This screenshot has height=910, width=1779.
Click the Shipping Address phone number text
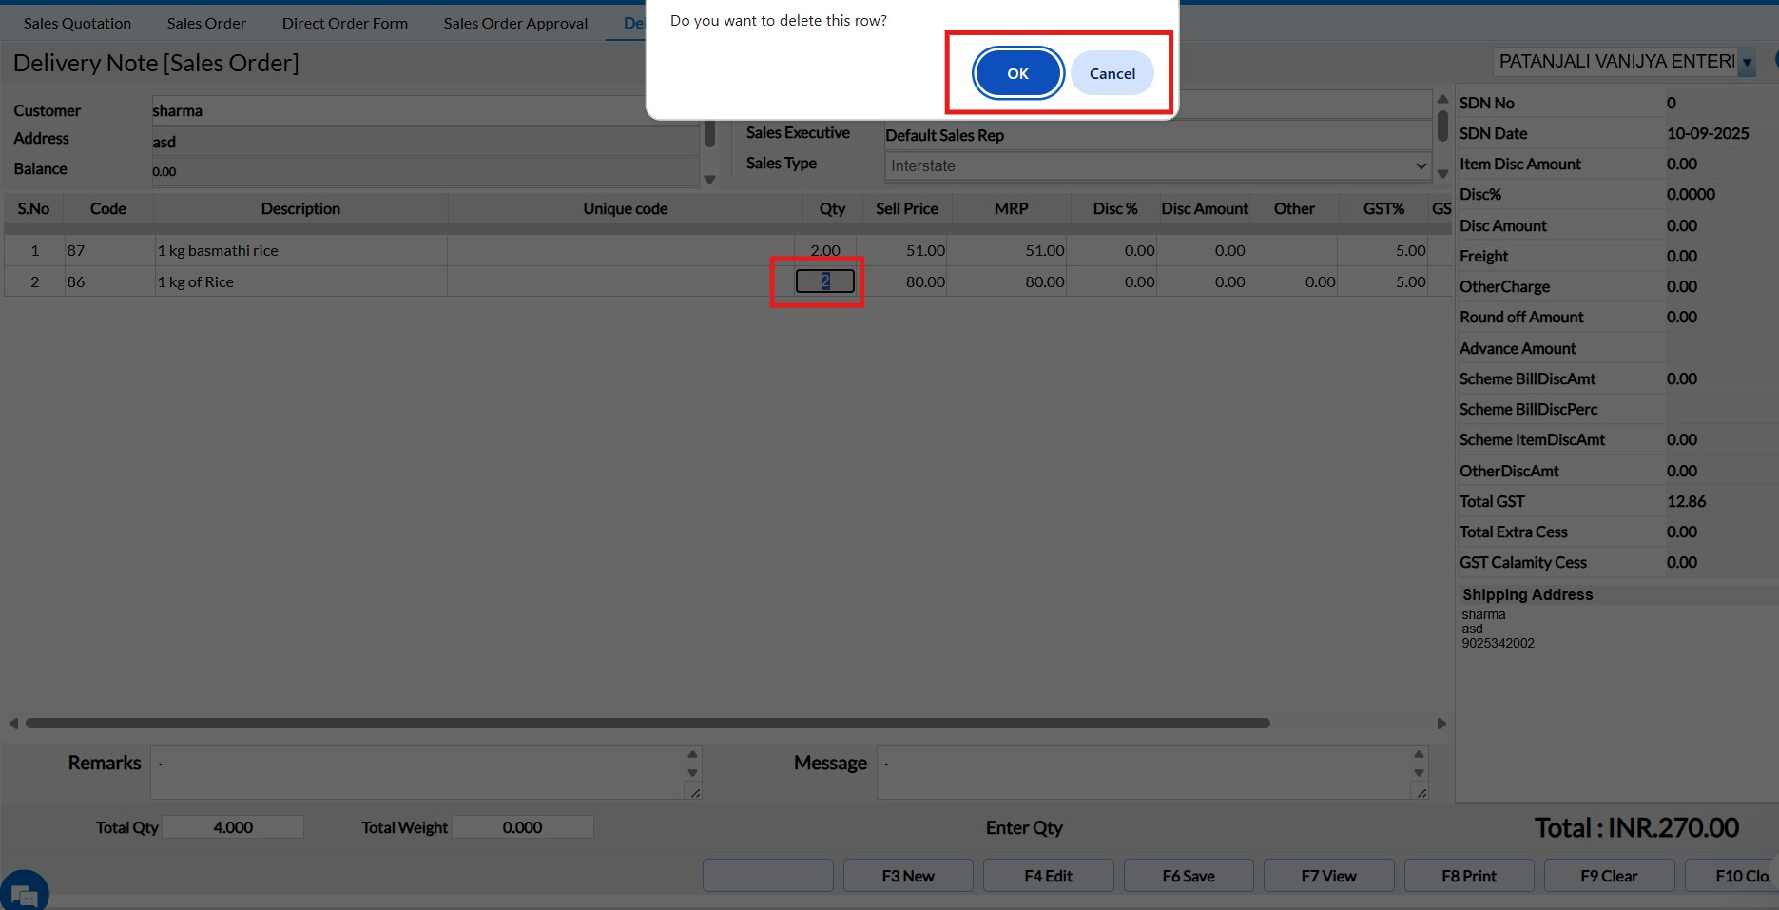coord(1498,643)
